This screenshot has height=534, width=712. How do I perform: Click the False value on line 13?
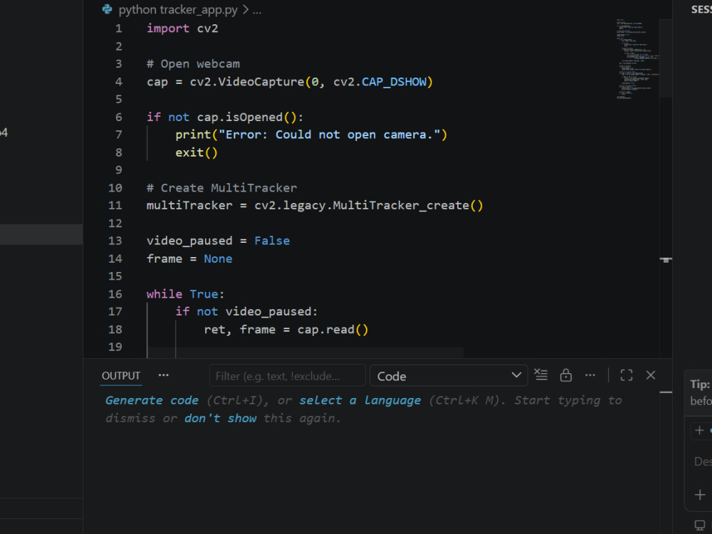click(x=272, y=241)
